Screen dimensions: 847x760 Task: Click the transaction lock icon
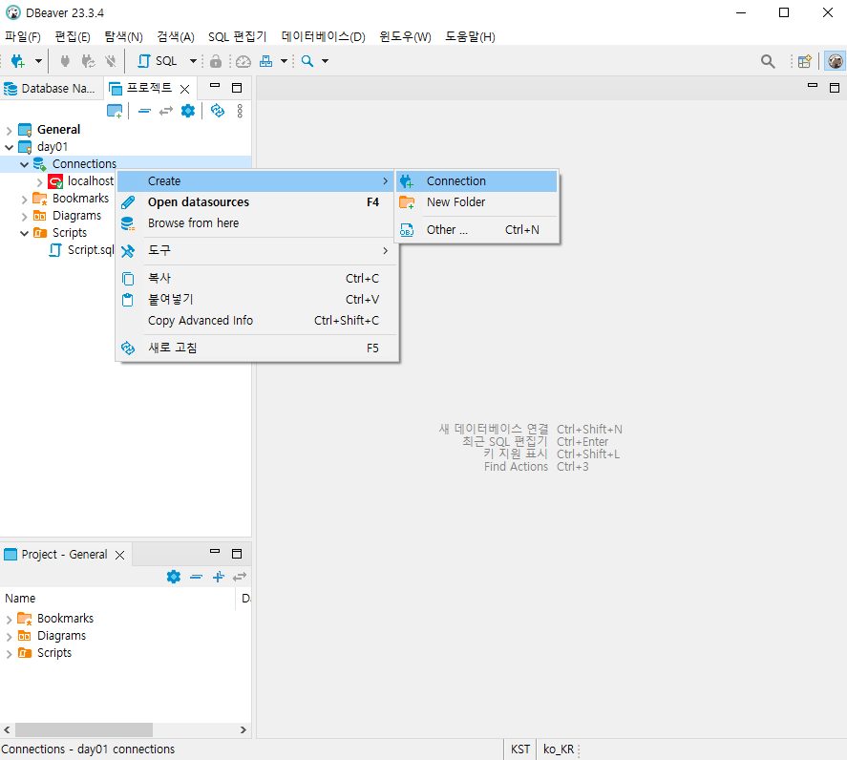[216, 61]
